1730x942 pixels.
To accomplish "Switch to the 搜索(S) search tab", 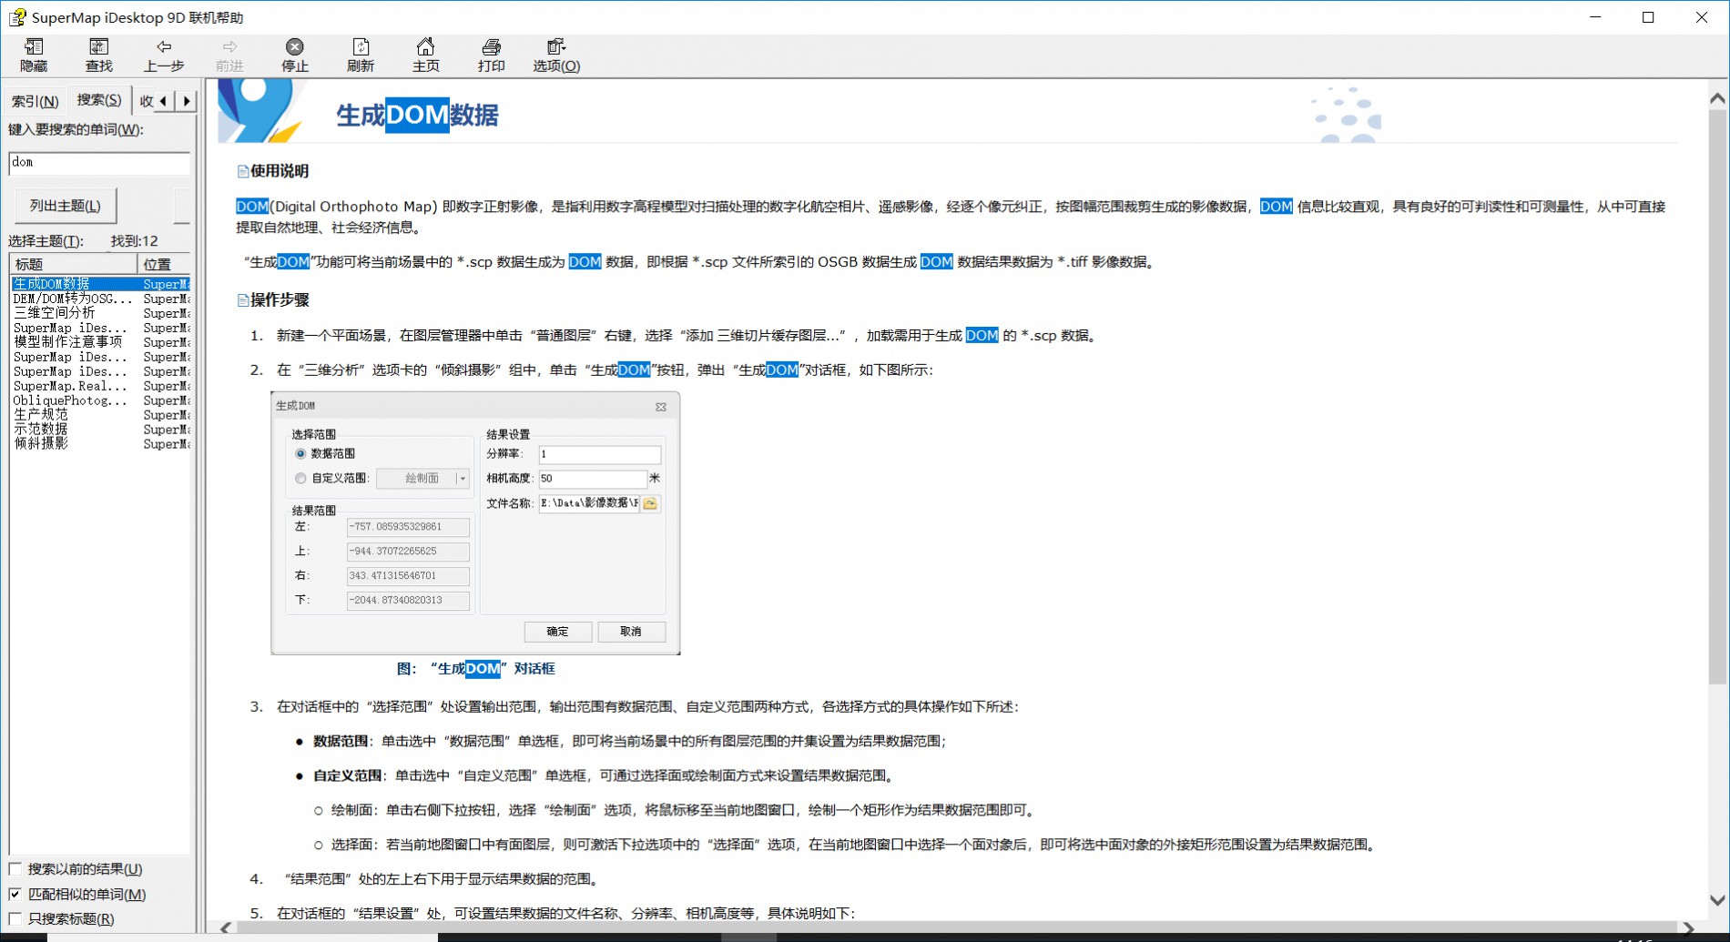I will pos(98,100).
